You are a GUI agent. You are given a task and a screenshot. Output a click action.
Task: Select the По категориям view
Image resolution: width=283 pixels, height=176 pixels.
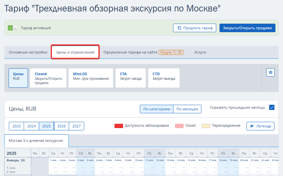point(157,109)
